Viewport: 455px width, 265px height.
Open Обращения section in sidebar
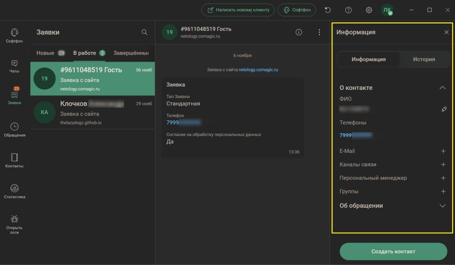click(x=14, y=130)
